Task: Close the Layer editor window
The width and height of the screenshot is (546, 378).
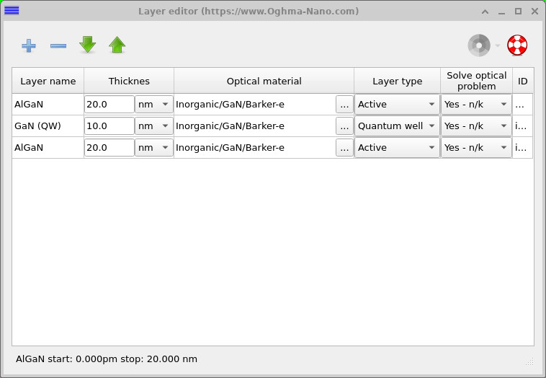Action: point(535,11)
